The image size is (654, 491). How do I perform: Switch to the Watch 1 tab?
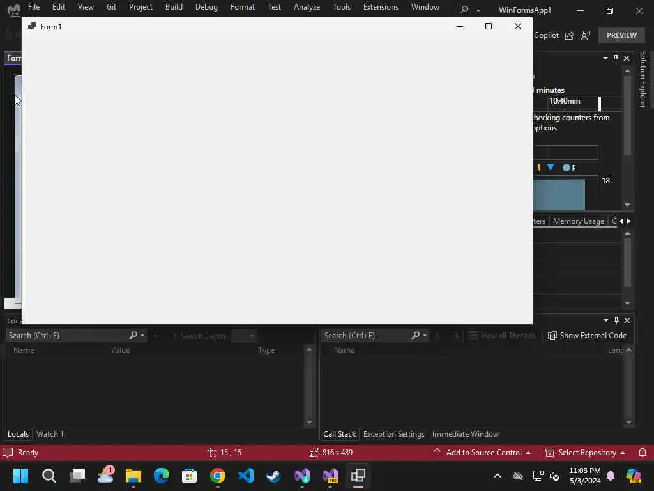click(50, 434)
